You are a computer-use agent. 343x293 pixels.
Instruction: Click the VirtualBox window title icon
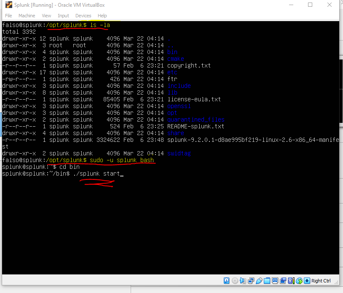[9, 5]
